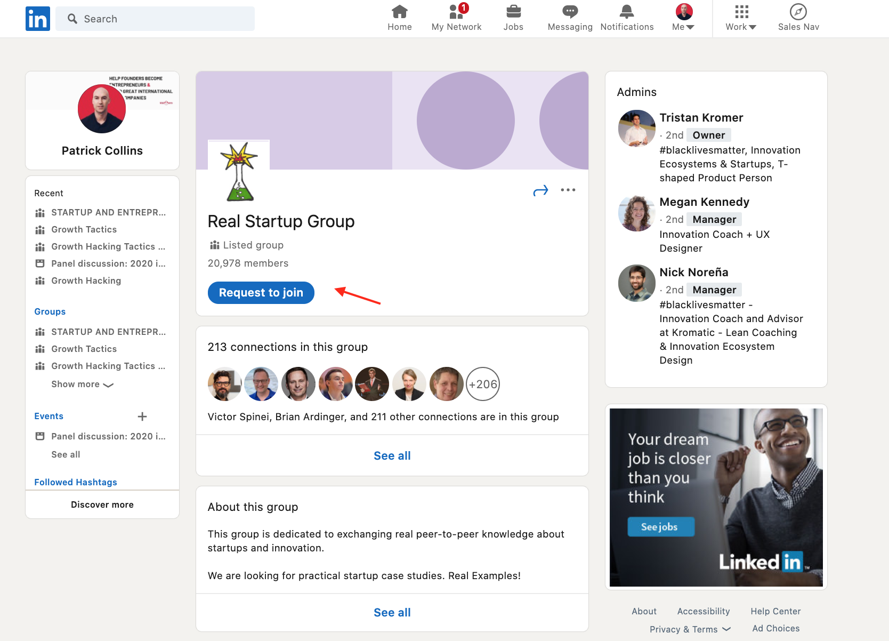This screenshot has width=889, height=641.
Task: Click the Groups section heading
Action: 50,311
